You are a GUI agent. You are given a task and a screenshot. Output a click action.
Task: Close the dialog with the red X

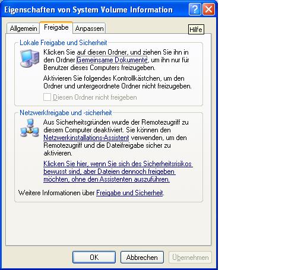point(208,9)
